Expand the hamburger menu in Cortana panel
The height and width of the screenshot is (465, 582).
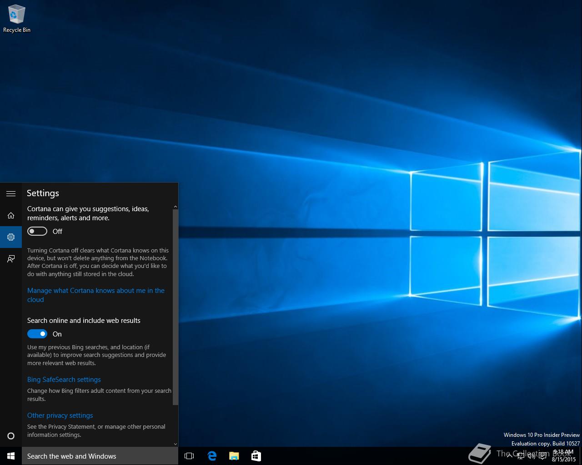click(11, 193)
